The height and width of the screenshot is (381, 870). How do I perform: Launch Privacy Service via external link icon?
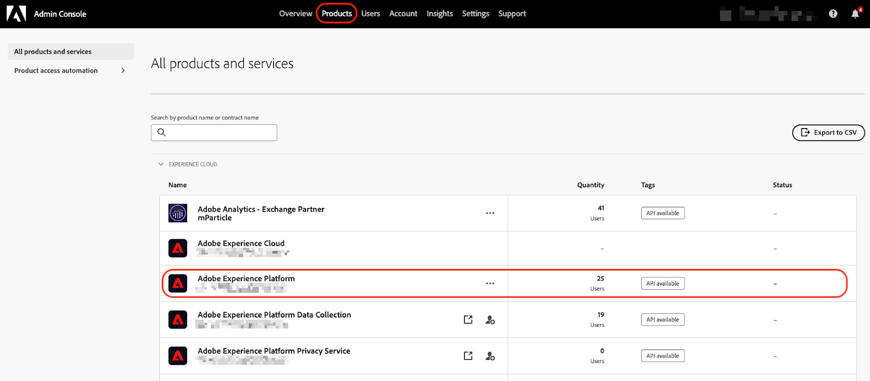pyautogui.click(x=468, y=356)
